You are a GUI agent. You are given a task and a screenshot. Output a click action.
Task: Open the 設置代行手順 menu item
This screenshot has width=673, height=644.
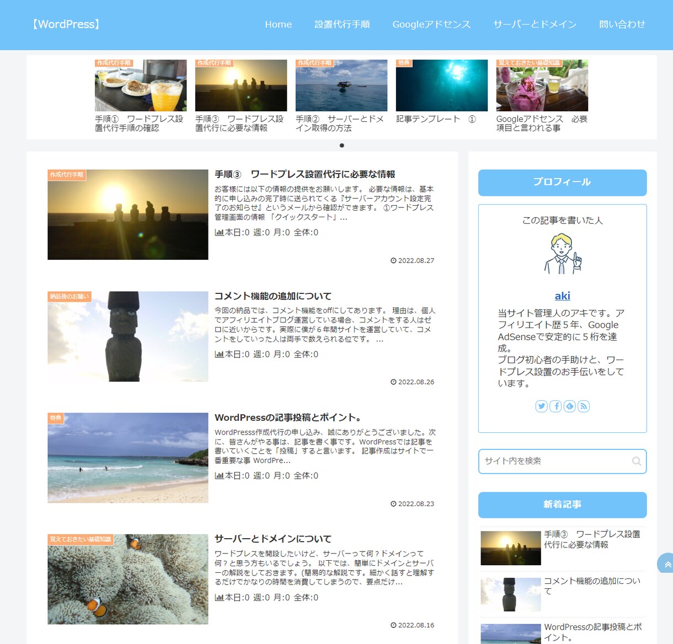pyautogui.click(x=342, y=24)
